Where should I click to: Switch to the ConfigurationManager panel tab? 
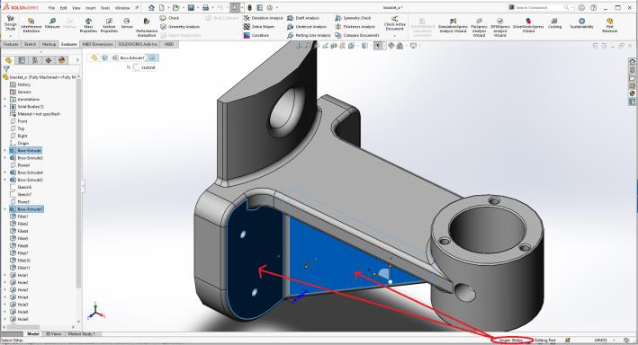tap(35, 60)
